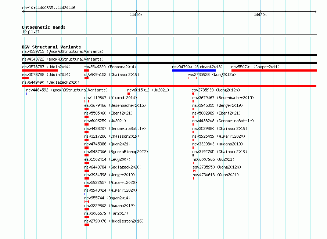
Task: Click nsv5948024 (Almarri2020) label
Action: [x=111, y=190]
